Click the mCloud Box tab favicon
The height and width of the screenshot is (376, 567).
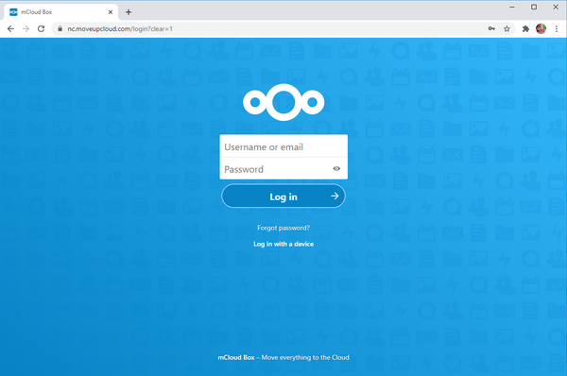pos(13,12)
